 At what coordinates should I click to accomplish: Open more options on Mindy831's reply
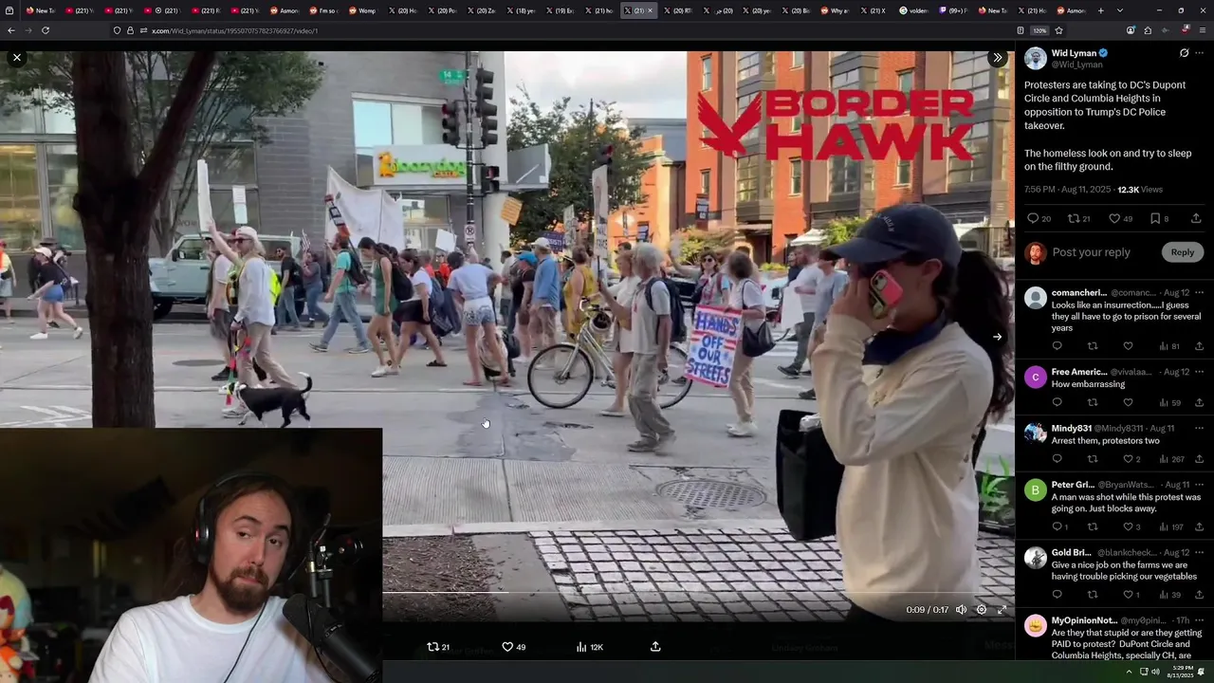point(1200,429)
